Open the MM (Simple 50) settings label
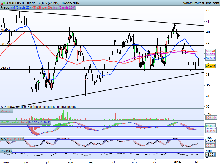 pyautogui.click(x=42, y=7)
